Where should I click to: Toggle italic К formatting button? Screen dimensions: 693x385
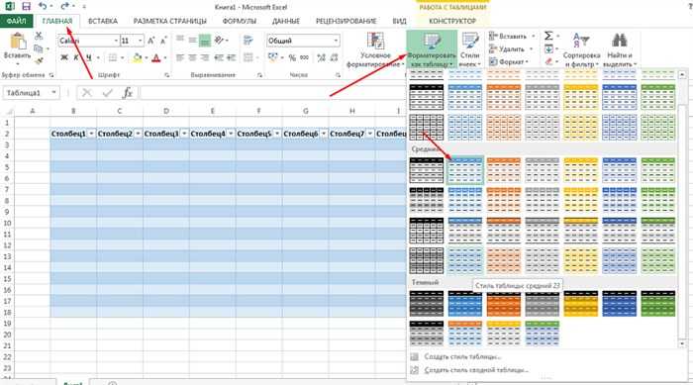[x=76, y=57]
